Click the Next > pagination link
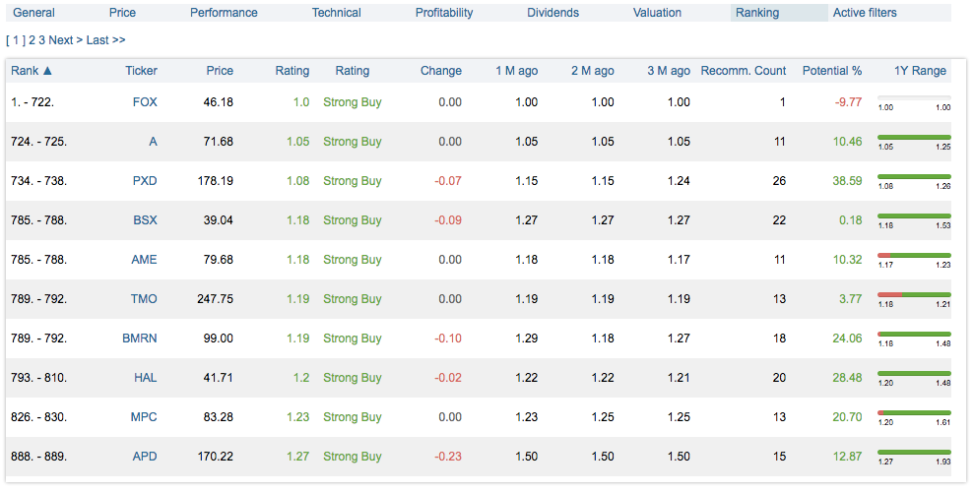This screenshot has width=974, height=493. [x=66, y=39]
